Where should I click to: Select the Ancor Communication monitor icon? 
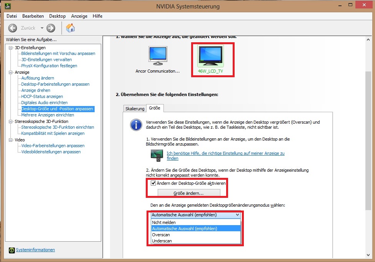click(x=158, y=56)
